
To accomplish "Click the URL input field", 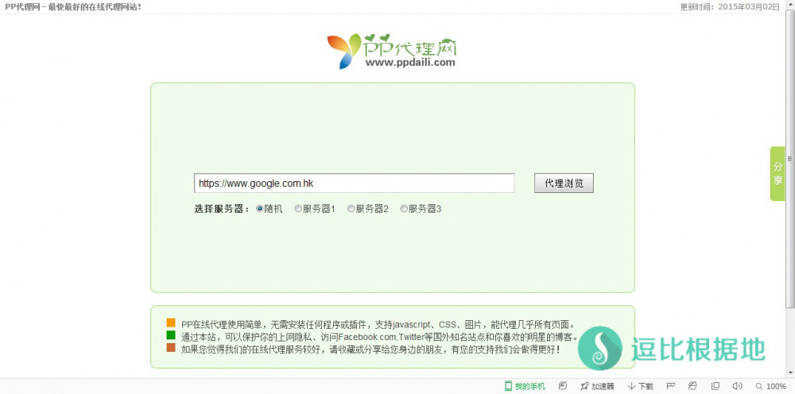I will [354, 183].
